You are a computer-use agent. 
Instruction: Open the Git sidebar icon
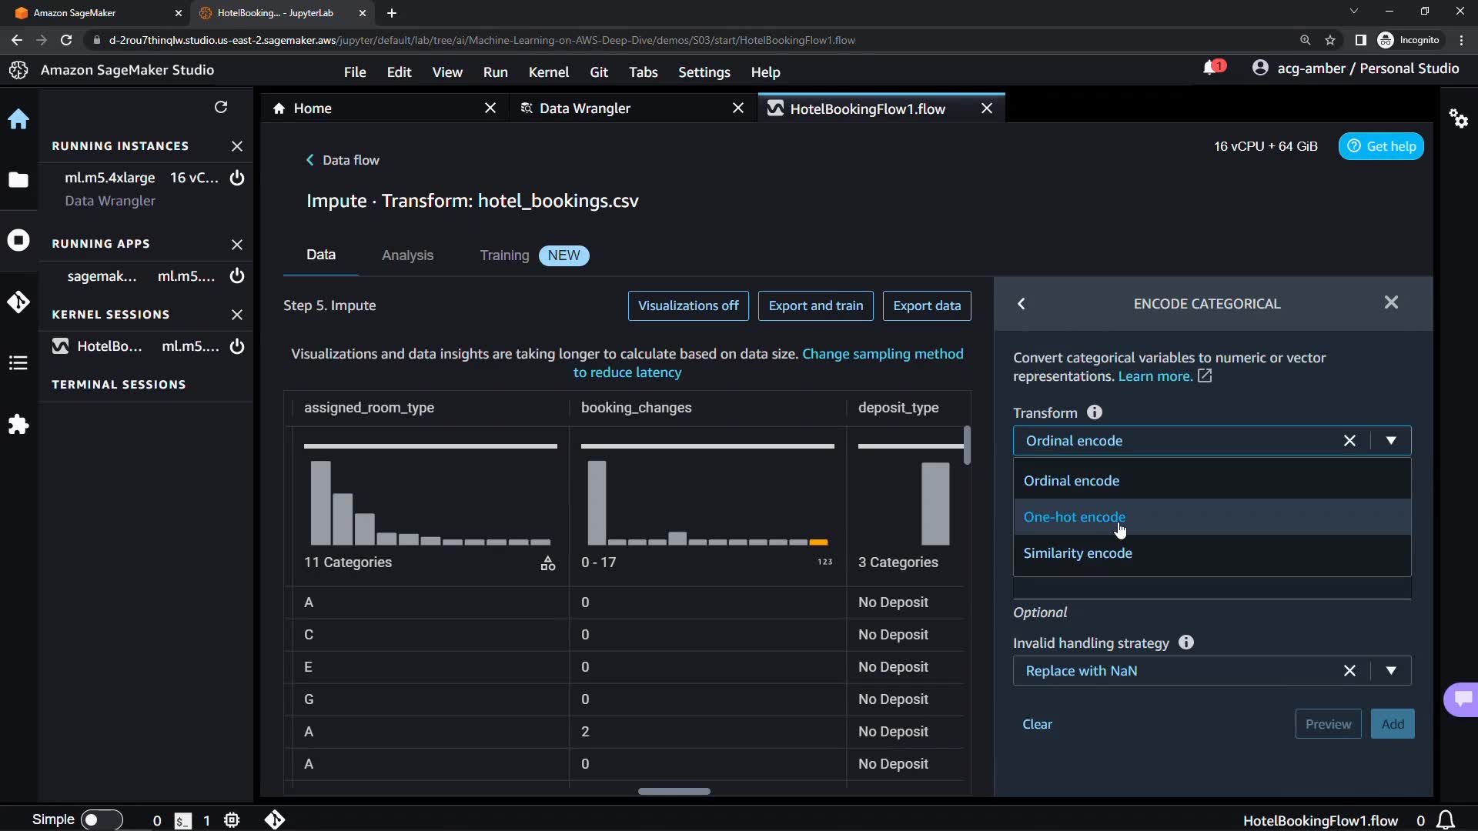coord(18,302)
